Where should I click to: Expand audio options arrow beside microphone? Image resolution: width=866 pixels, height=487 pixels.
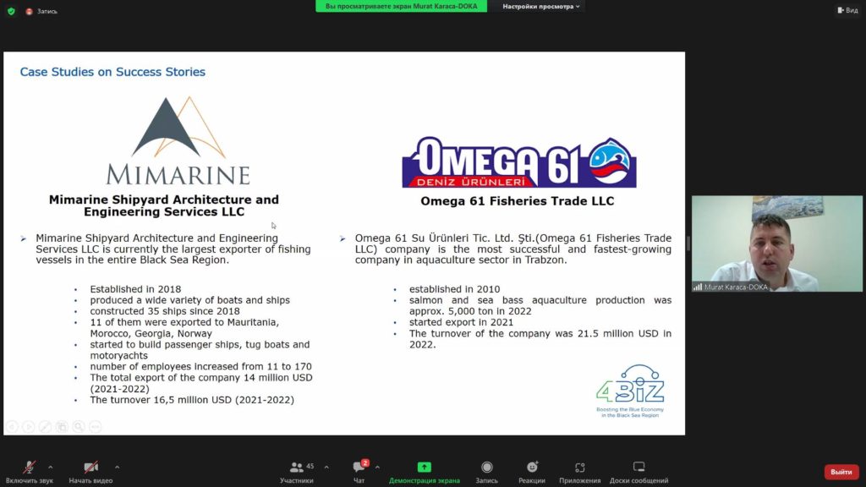(50, 467)
